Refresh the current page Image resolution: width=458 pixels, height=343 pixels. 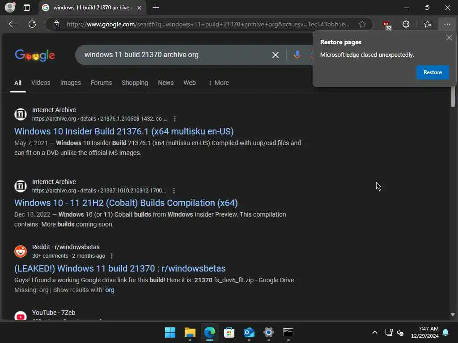(x=32, y=24)
